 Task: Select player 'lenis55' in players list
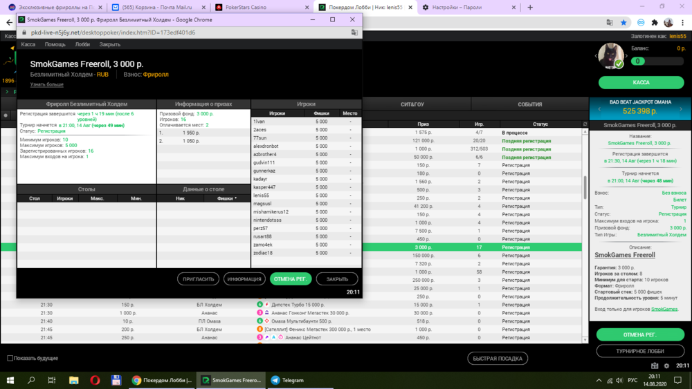pos(307,195)
